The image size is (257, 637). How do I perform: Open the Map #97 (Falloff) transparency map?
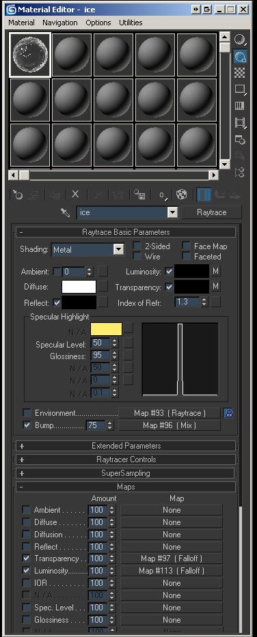pyautogui.click(x=172, y=558)
